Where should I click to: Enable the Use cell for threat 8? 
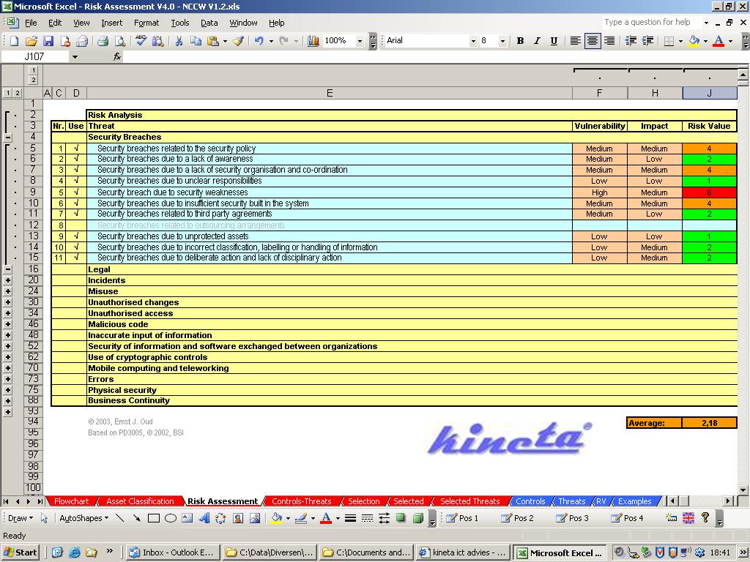76,225
